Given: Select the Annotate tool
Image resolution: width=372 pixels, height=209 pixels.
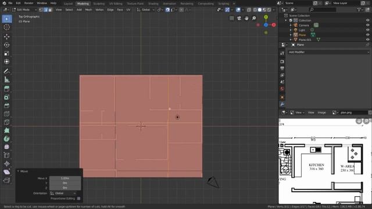Looking at the screenshot, I should coord(6,71).
